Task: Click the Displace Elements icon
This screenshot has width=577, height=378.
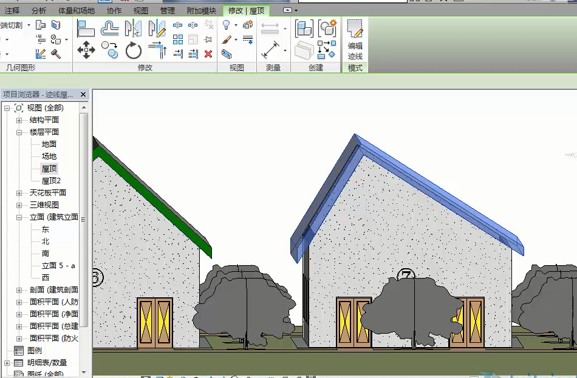Action: 248,25
